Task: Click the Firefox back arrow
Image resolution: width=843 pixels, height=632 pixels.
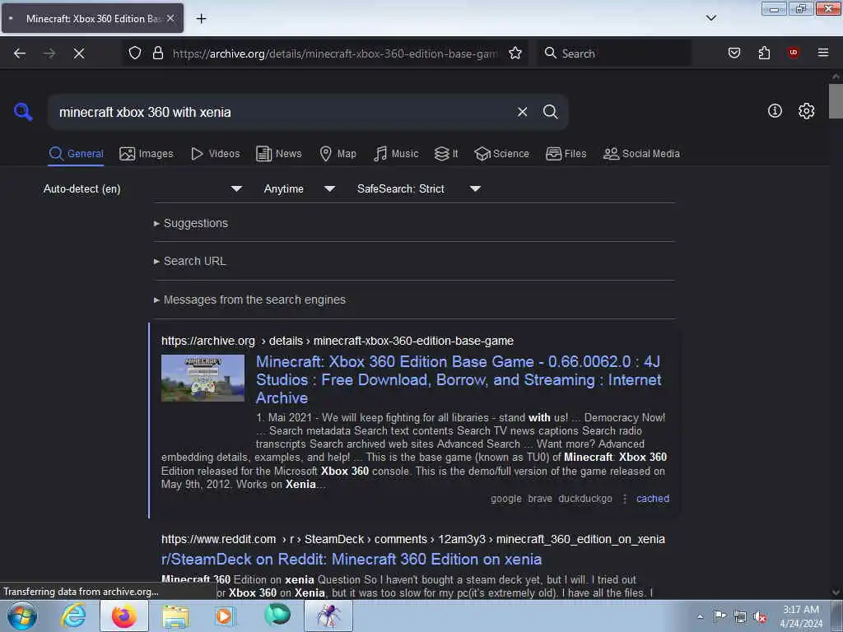Action: pyautogui.click(x=20, y=53)
